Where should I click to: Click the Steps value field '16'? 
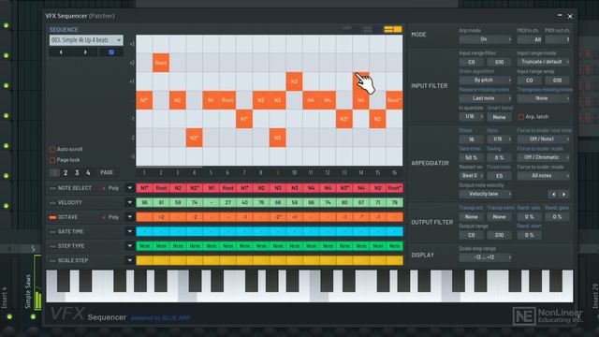pos(472,139)
